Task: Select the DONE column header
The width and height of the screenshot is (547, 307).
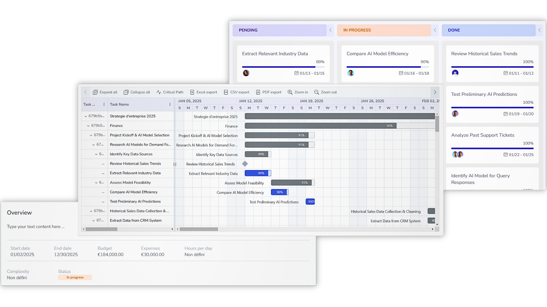Action: coord(488,30)
